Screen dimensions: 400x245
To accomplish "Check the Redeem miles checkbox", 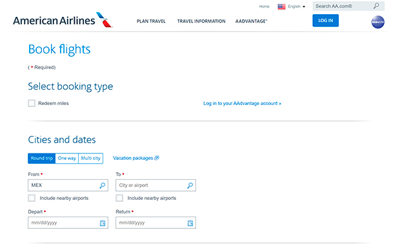I will click(x=32, y=103).
